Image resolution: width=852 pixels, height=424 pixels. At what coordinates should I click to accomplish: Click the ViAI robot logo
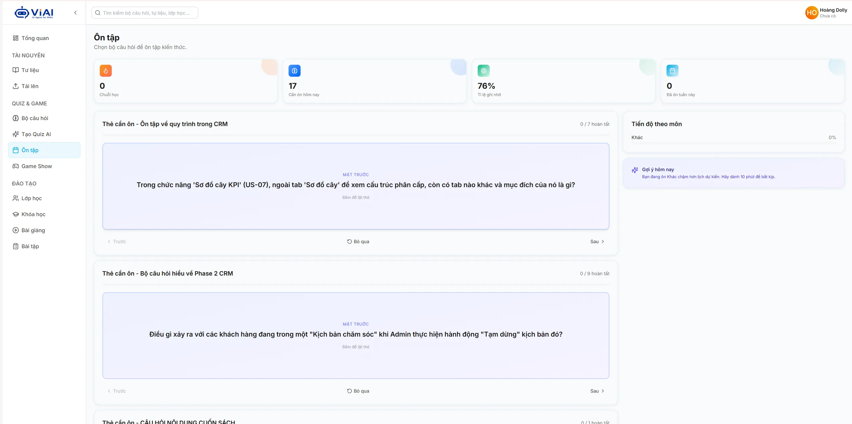[x=34, y=13]
